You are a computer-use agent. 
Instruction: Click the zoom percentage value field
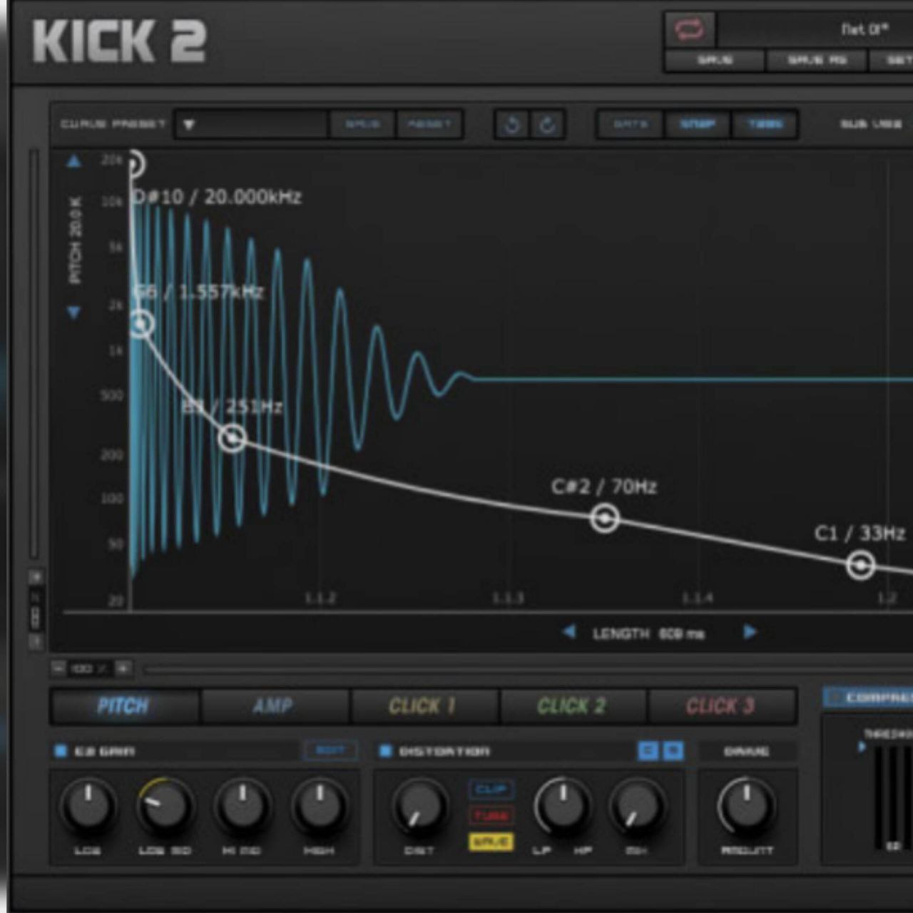click(x=89, y=668)
